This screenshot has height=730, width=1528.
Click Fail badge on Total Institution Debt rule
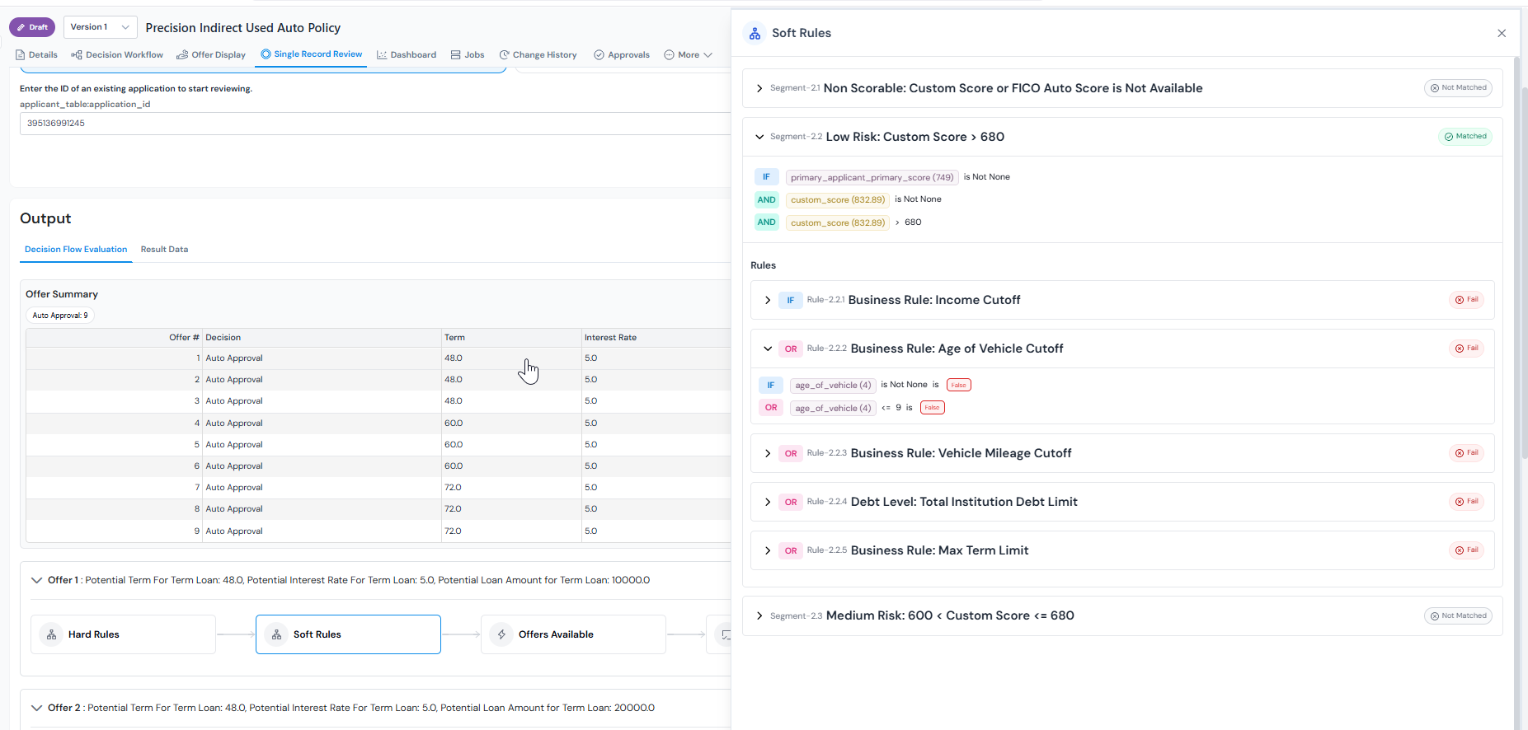[x=1466, y=502]
